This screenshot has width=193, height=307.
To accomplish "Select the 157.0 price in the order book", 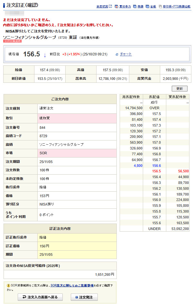I will coord(154,143).
